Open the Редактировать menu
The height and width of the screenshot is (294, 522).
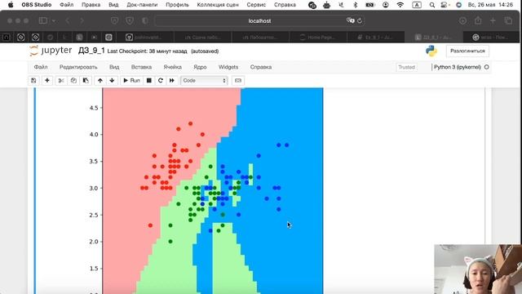tap(78, 67)
